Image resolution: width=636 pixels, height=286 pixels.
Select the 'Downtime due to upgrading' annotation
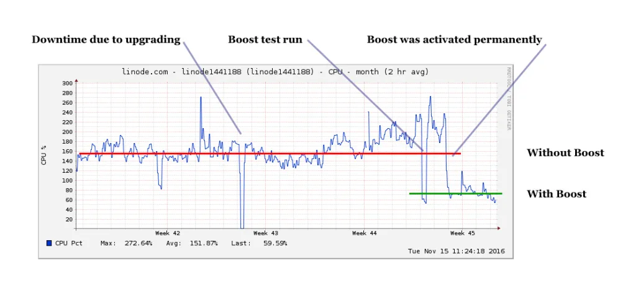106,40
